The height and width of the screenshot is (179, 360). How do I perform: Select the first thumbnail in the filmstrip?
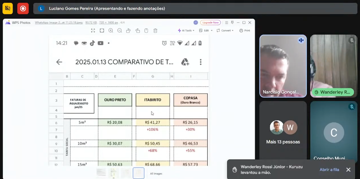[101, 173]
